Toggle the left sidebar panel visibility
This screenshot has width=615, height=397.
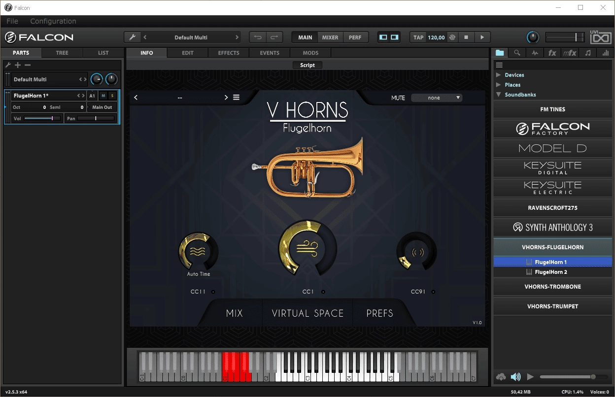[383, 37]
